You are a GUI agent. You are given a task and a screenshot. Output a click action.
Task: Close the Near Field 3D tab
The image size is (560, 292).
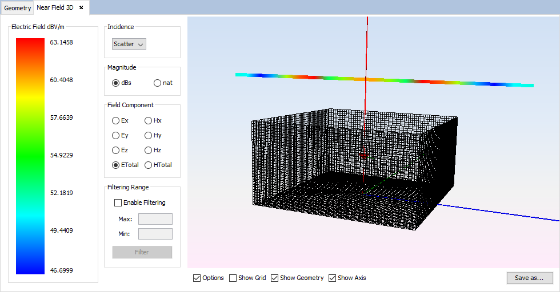(x=81, y=7)
